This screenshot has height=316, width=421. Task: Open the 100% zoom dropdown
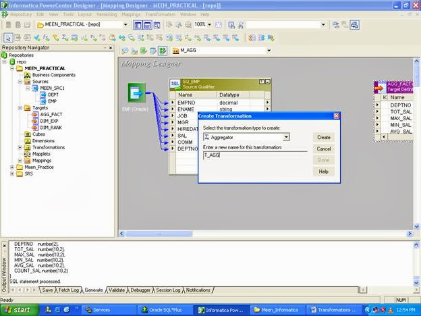coord(209,25)
